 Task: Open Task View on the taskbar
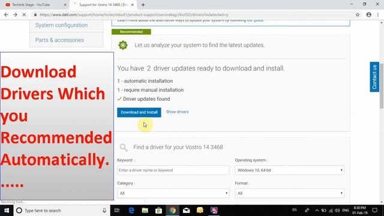point(117,211)
